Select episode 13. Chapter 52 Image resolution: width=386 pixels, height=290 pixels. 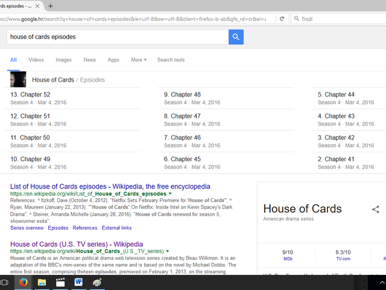72,98
